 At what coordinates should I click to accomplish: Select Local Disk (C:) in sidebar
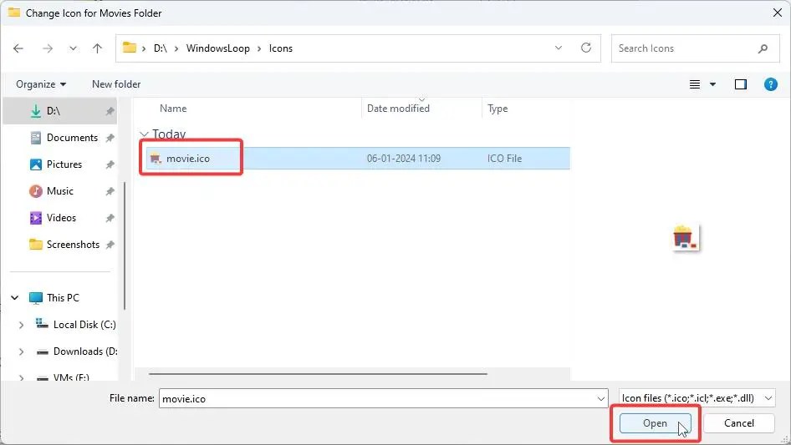tap(84, 325)
